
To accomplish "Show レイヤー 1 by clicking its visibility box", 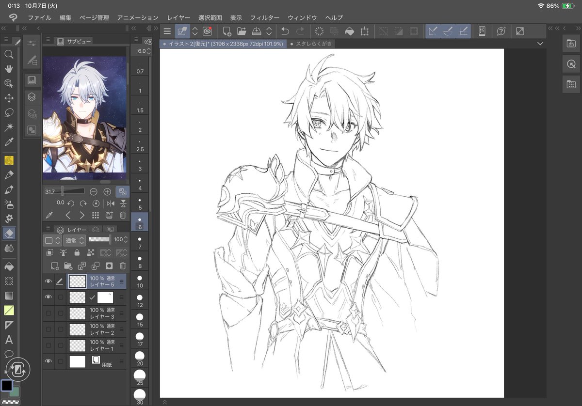I will [x=48, y=345].
